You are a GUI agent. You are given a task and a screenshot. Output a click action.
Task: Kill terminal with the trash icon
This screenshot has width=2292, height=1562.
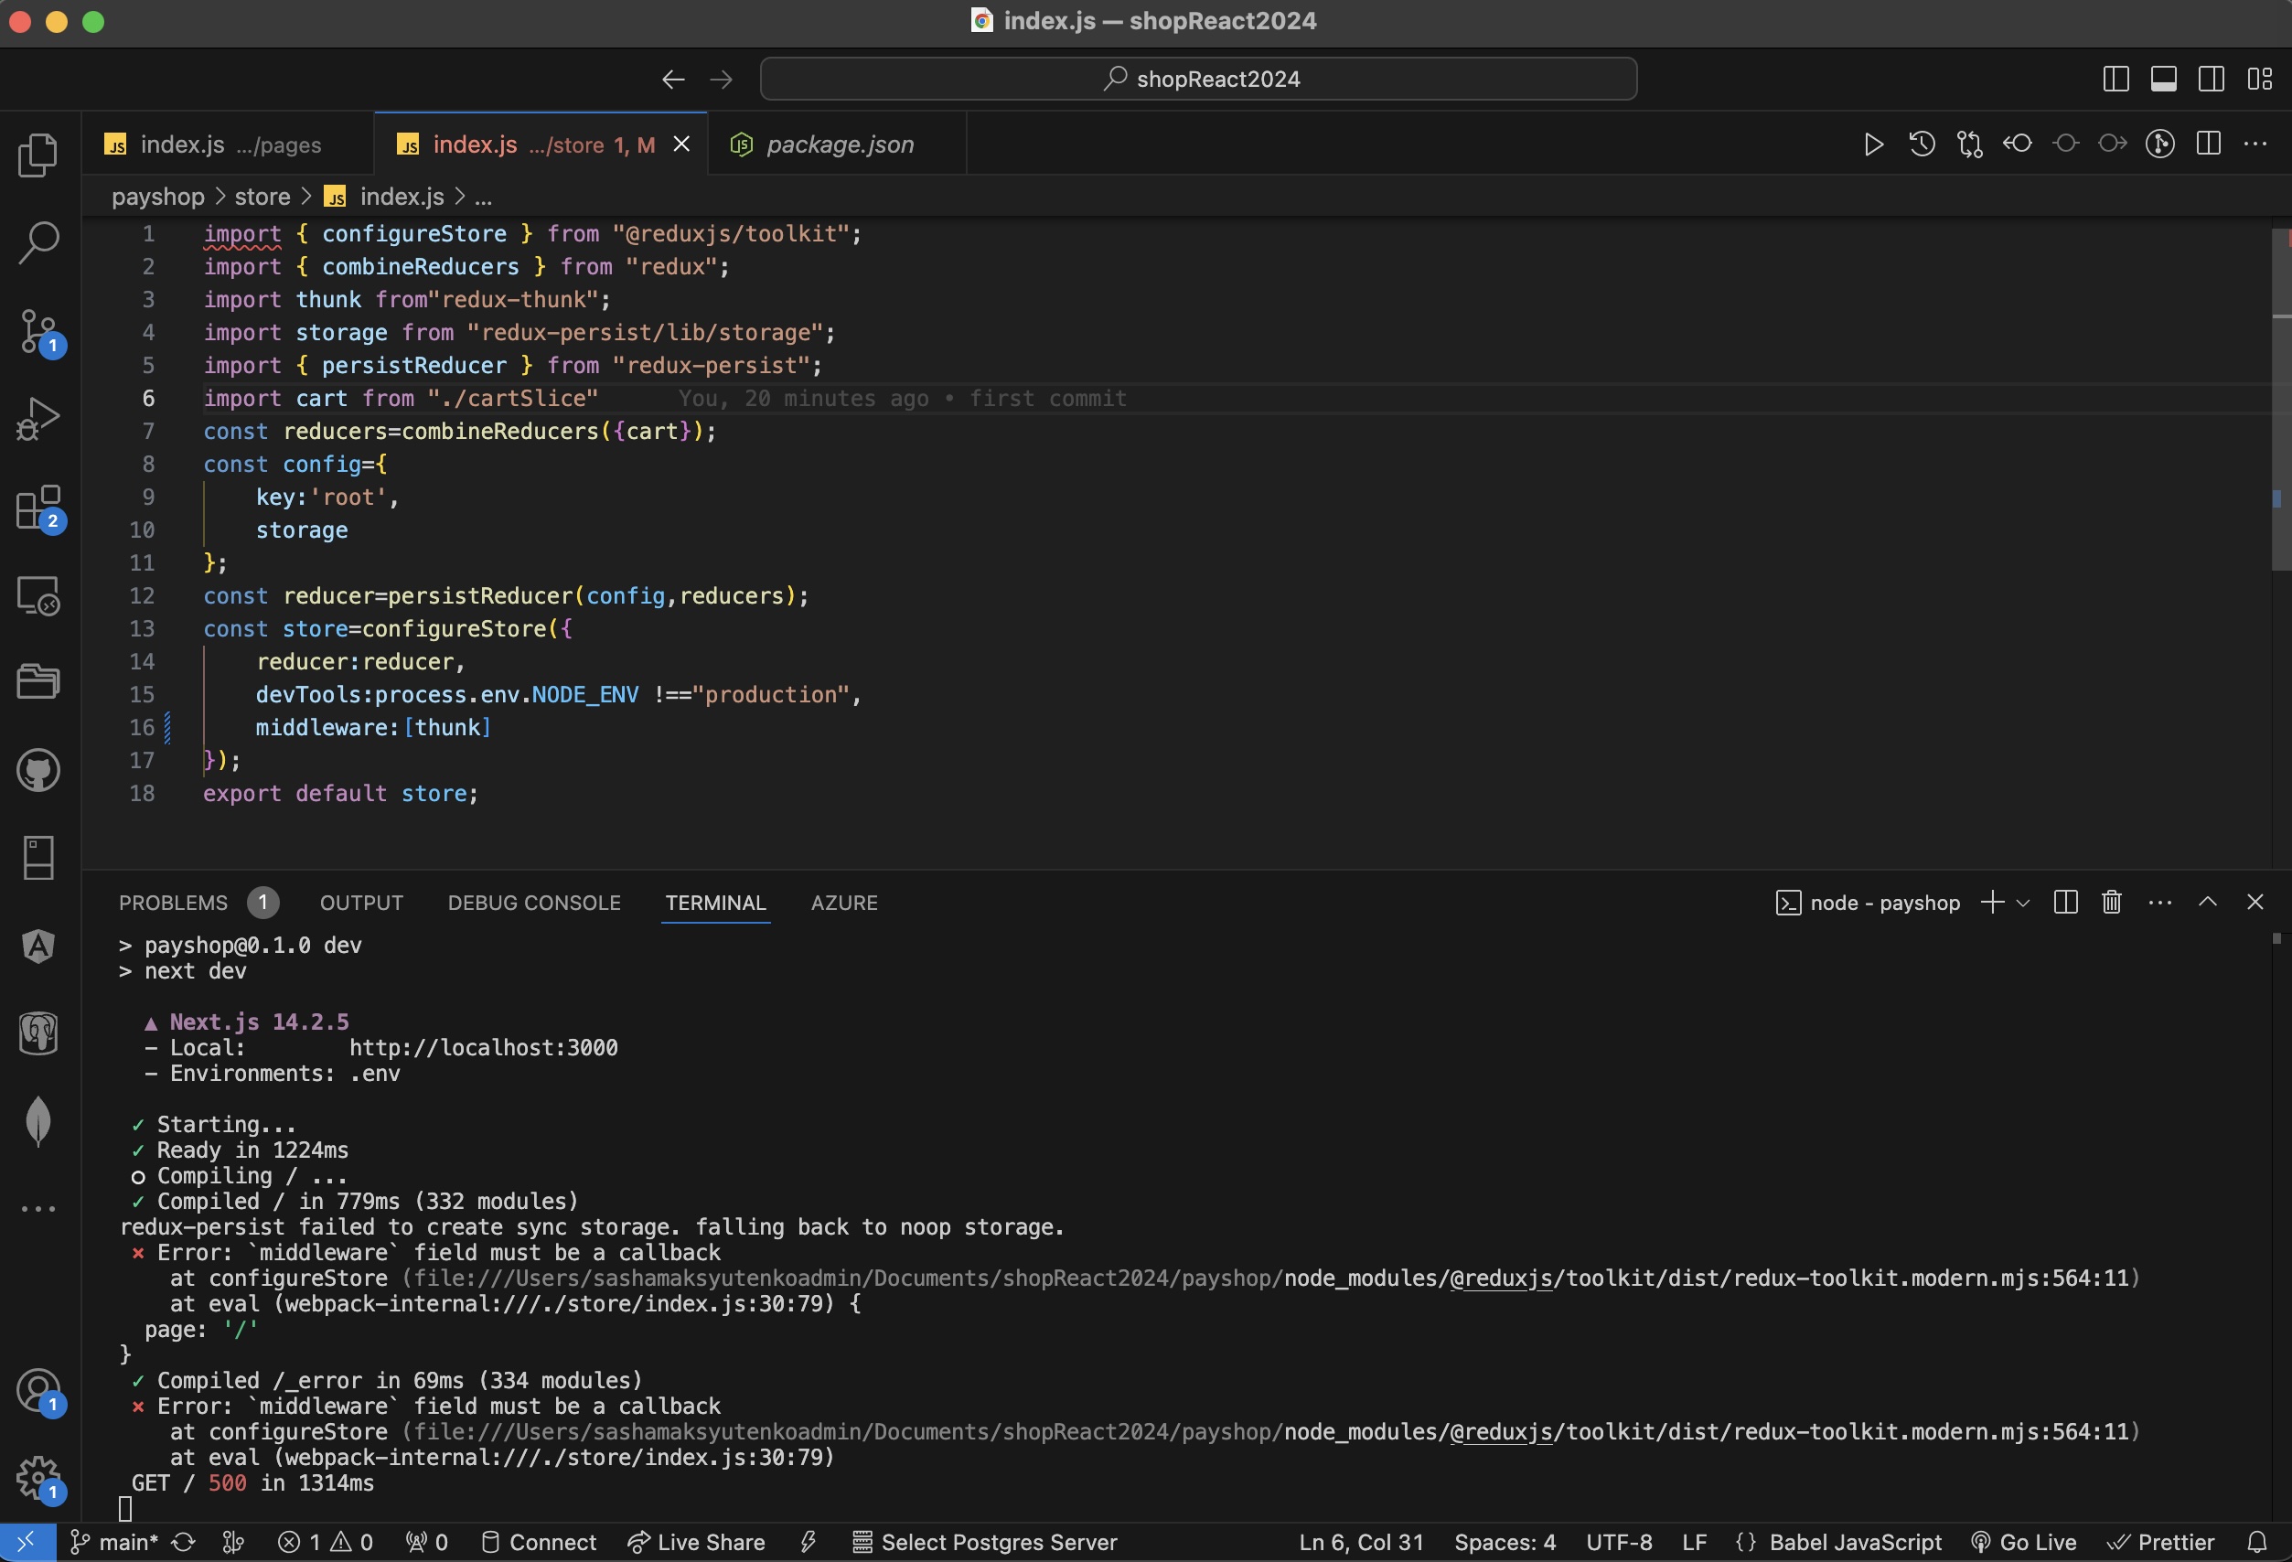pos(2112,903)
